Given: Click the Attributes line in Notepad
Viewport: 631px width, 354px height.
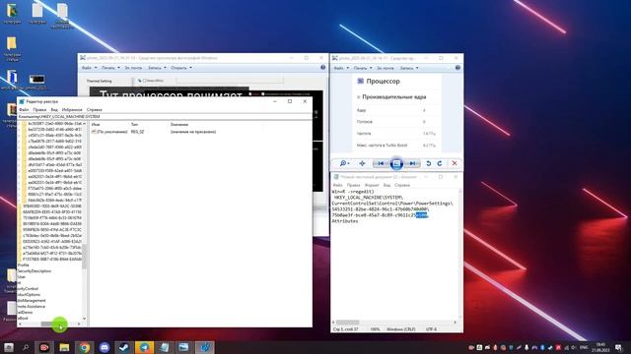Looking at the screenshot, I should tap(345, 221).
